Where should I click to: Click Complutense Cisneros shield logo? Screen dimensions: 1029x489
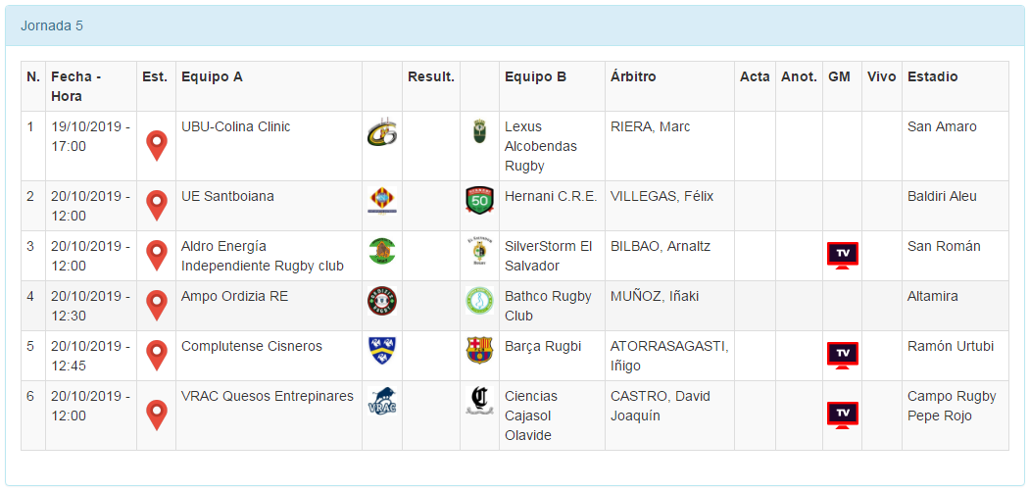click(x=381, y=350)
